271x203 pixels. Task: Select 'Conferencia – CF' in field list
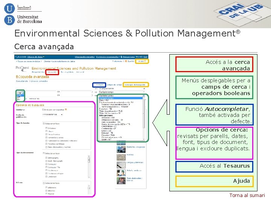(x=109, y=129)
